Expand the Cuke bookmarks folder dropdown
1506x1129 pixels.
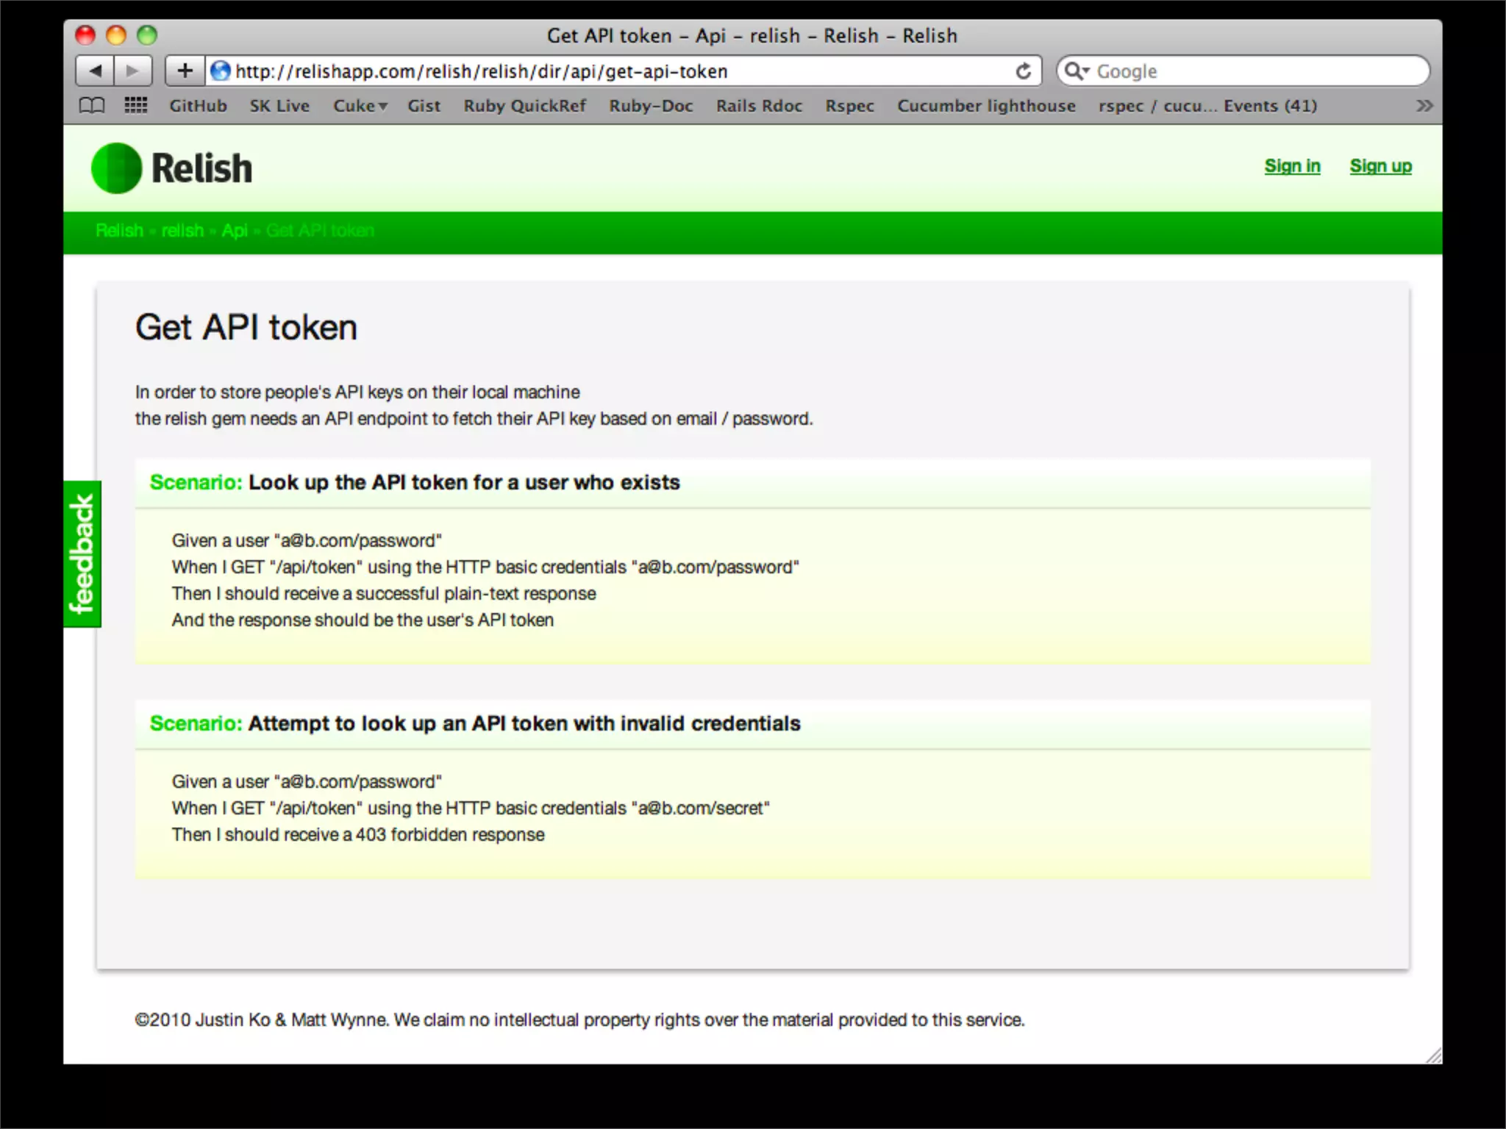[x=360, y=106]
